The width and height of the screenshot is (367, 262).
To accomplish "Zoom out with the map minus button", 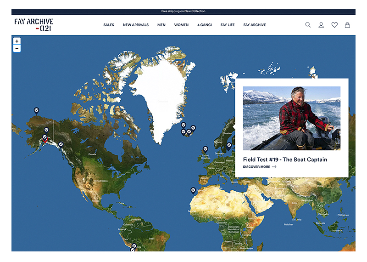I will 17,48.
